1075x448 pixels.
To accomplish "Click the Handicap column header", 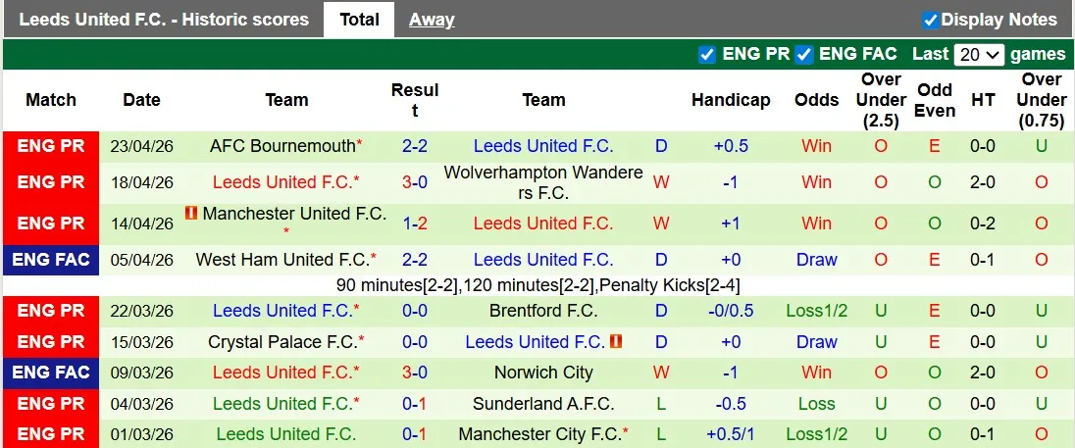I will 731,100.
